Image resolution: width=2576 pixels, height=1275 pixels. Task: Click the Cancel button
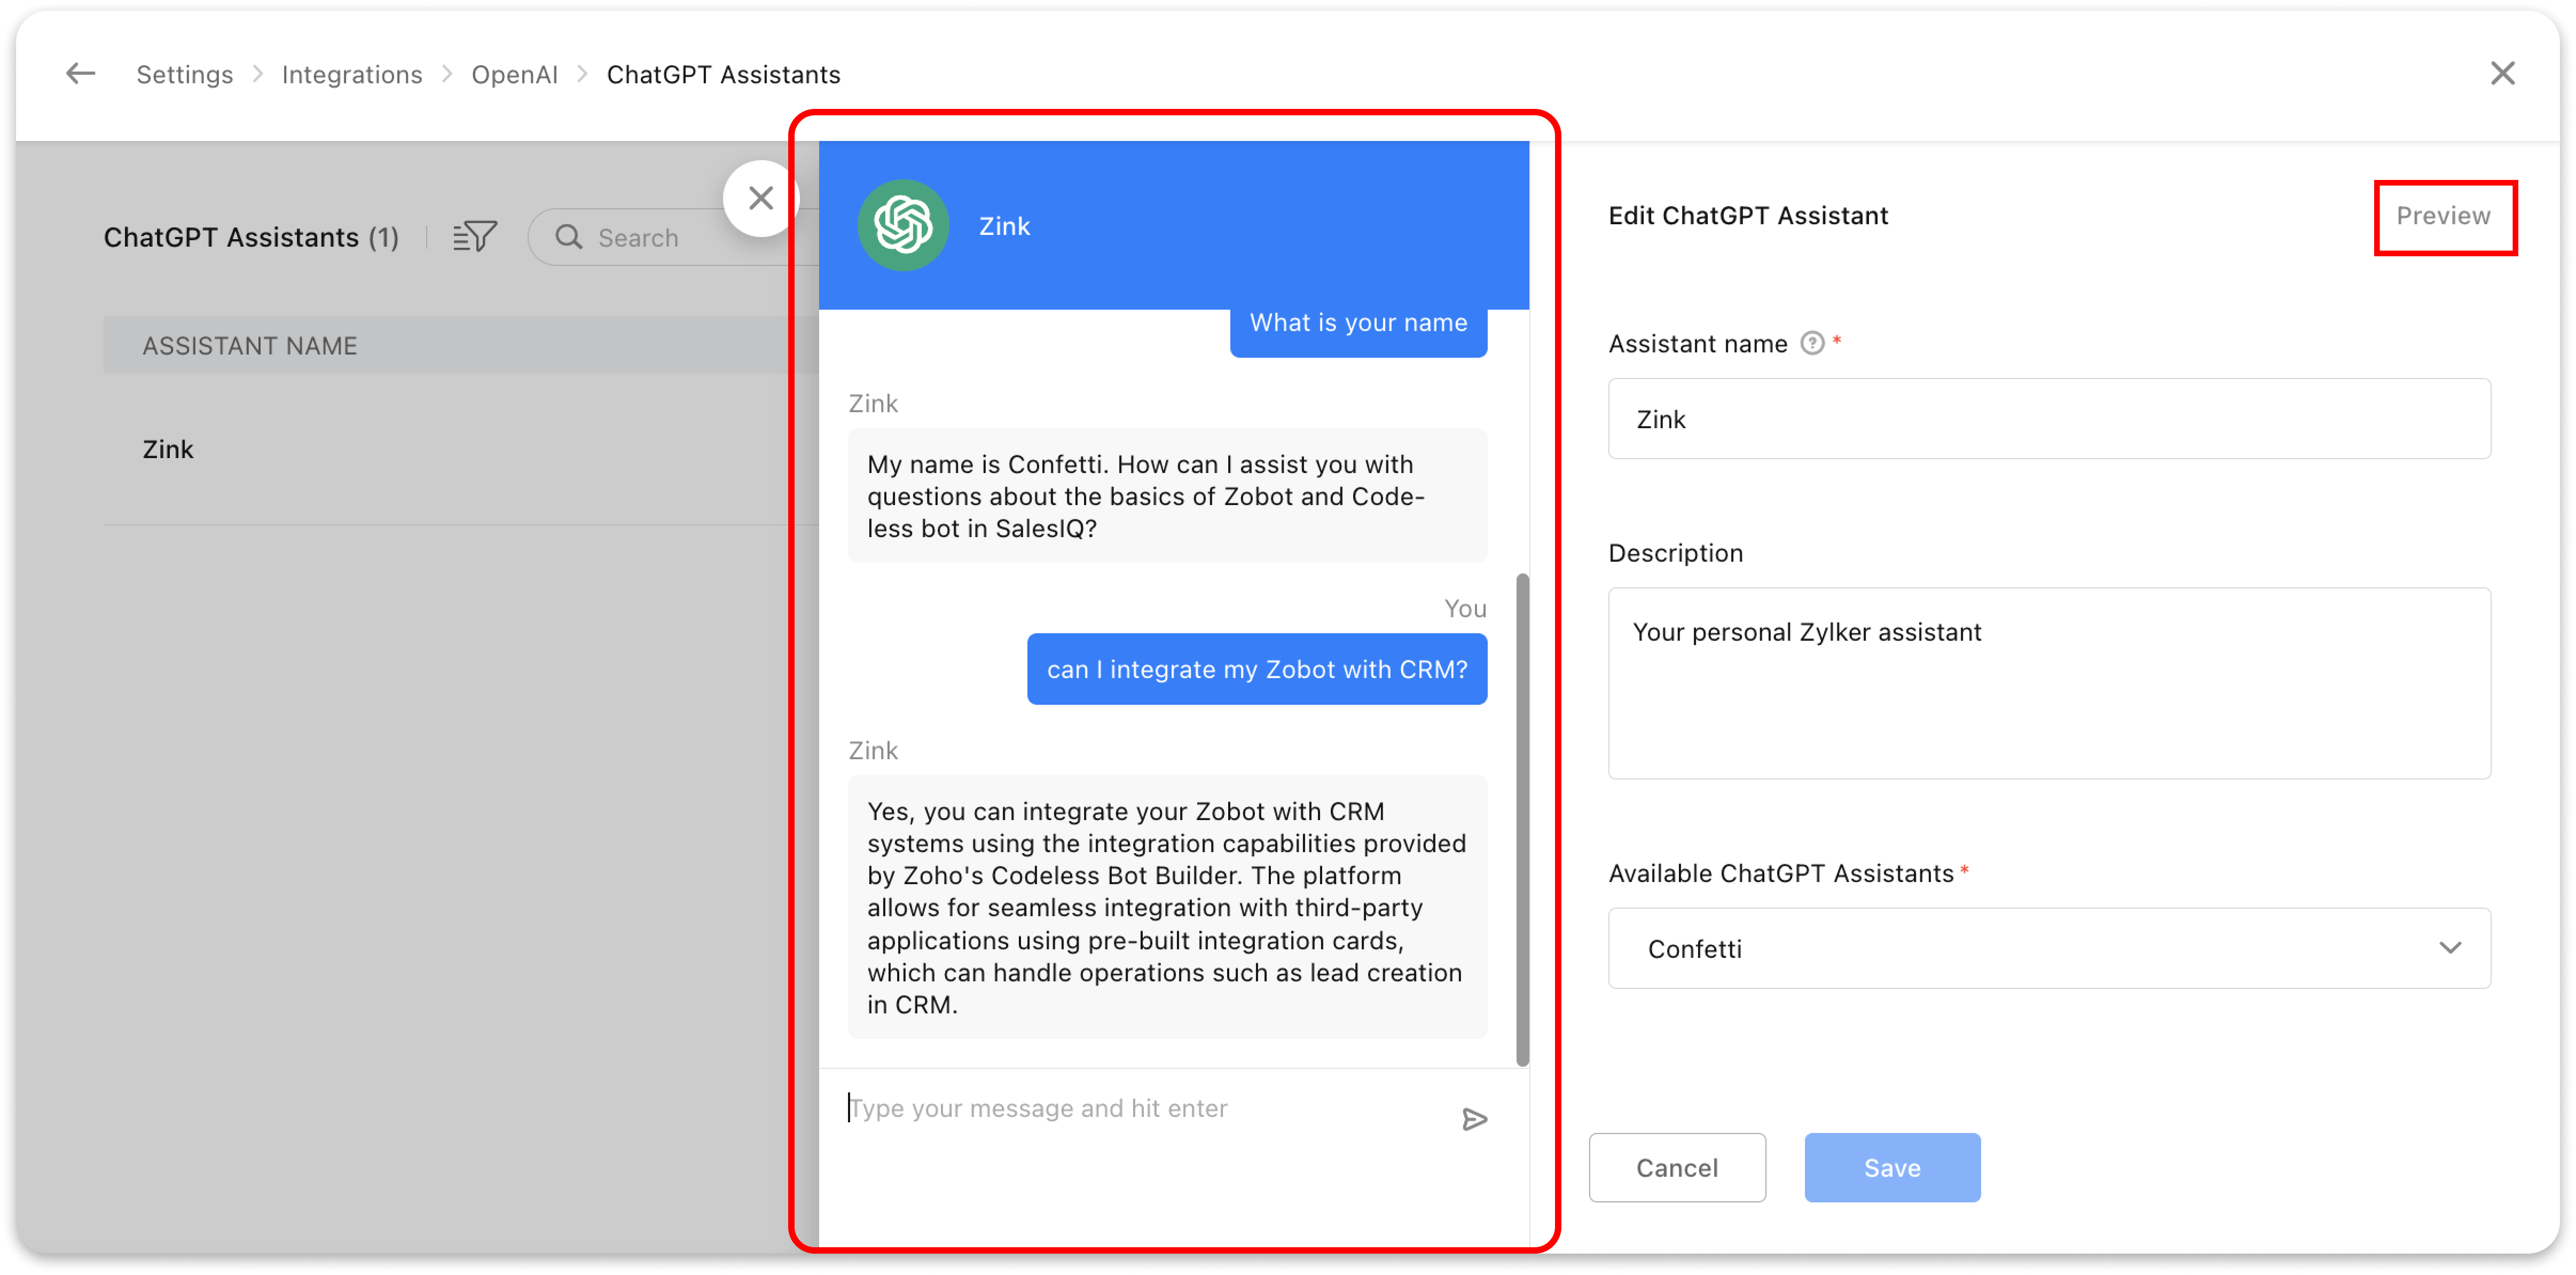coord(1676,1167)
